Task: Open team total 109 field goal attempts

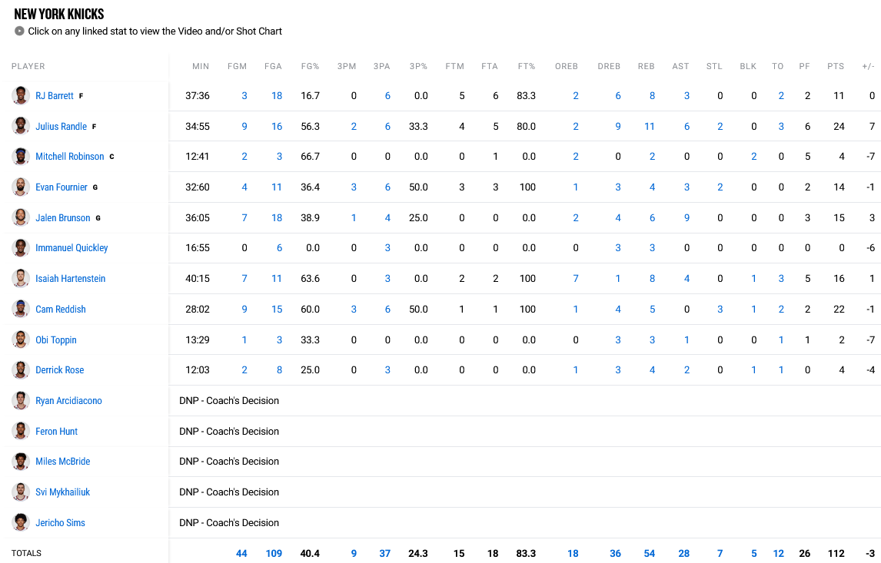Action: pyautogui.click(x=274, y=554)
